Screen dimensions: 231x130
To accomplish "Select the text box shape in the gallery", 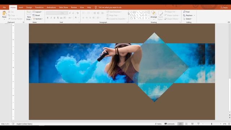I will pyautogui.click(x=134, y=12).
